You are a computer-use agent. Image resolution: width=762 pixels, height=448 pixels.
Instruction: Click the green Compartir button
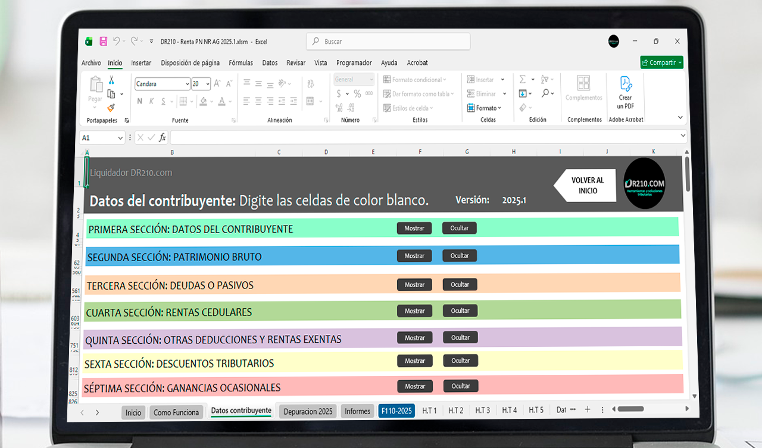coord(661,62)
